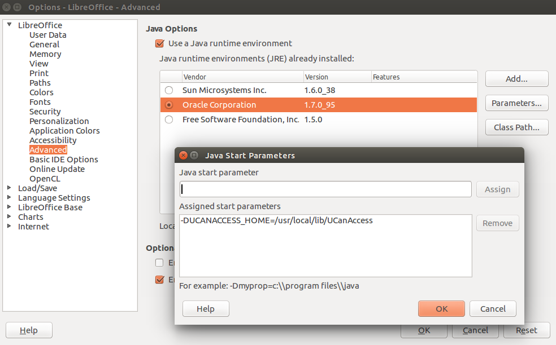
Task: Open the Security options page
Action: (45, 112)
